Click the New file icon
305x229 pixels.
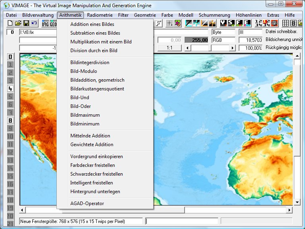(x=11, y=23)
